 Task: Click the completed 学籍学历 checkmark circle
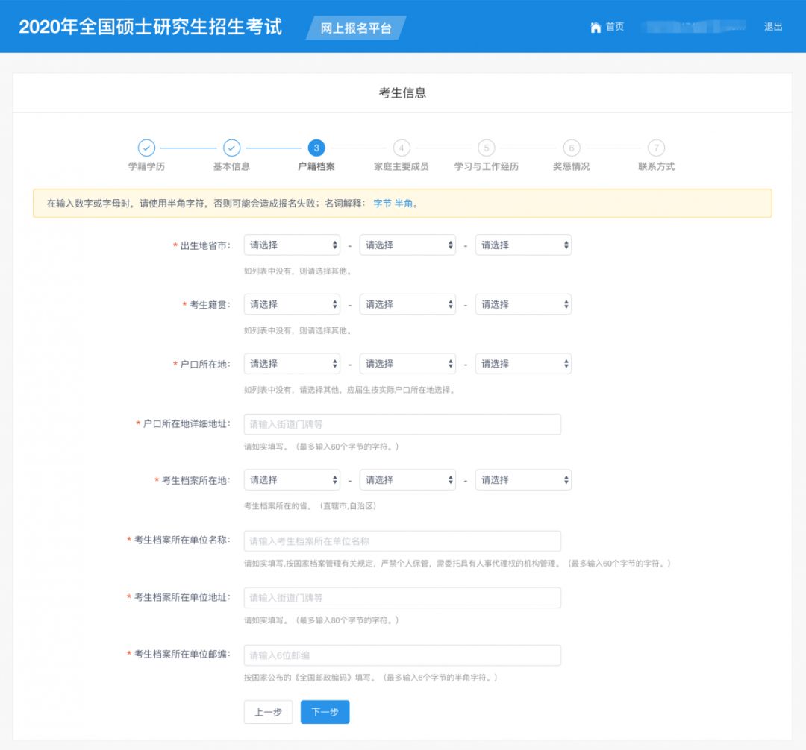(148, 148)
